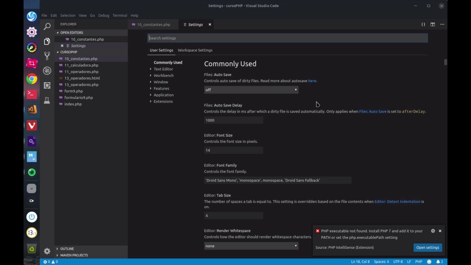Follow the autosave 'here' link
Image resolution: width=471 pixels, height=265 pixels.
pyautogui.click(x=312, y=81)
